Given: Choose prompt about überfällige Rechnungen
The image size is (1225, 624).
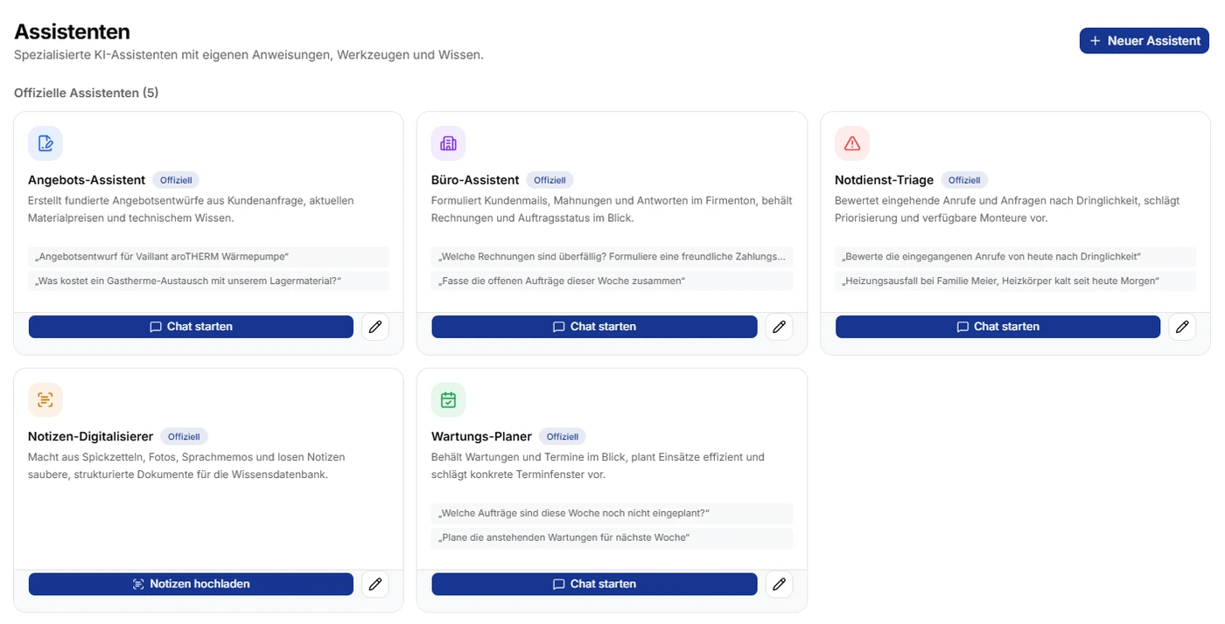Looking at the screenshot, I should (x=612, y=257).
